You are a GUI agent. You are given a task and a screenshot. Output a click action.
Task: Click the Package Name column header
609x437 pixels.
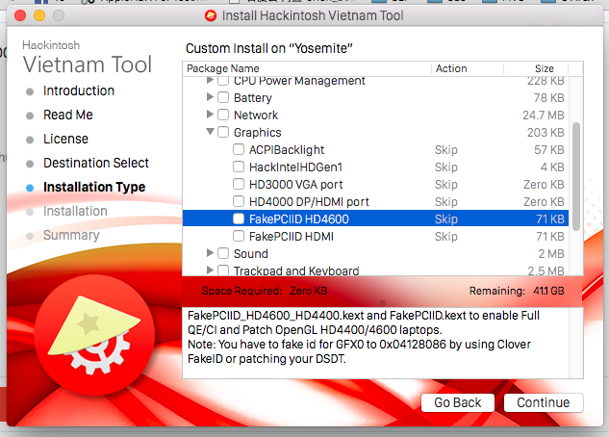[223, 68]
